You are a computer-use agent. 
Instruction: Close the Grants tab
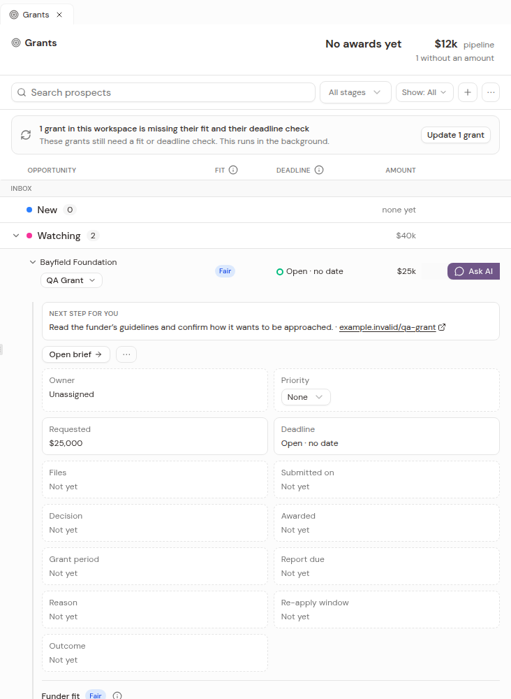click(59, 15)
